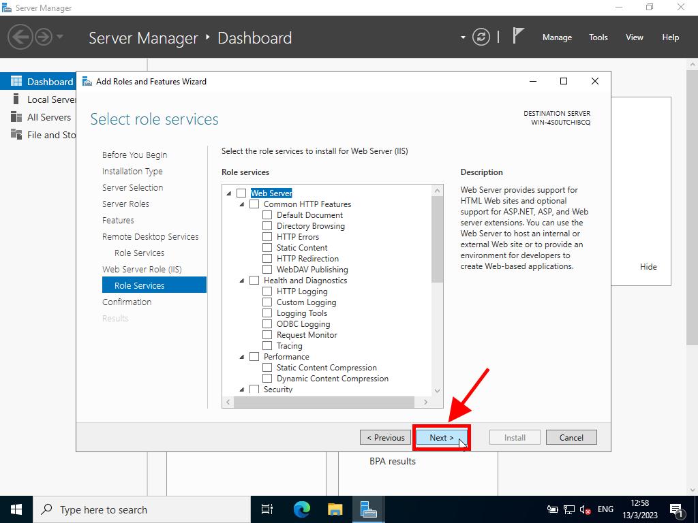The width and height of the screenshot is (698, 523).
Task: Refresh the Server Manager dashboard
Action: tap(481, 37)
